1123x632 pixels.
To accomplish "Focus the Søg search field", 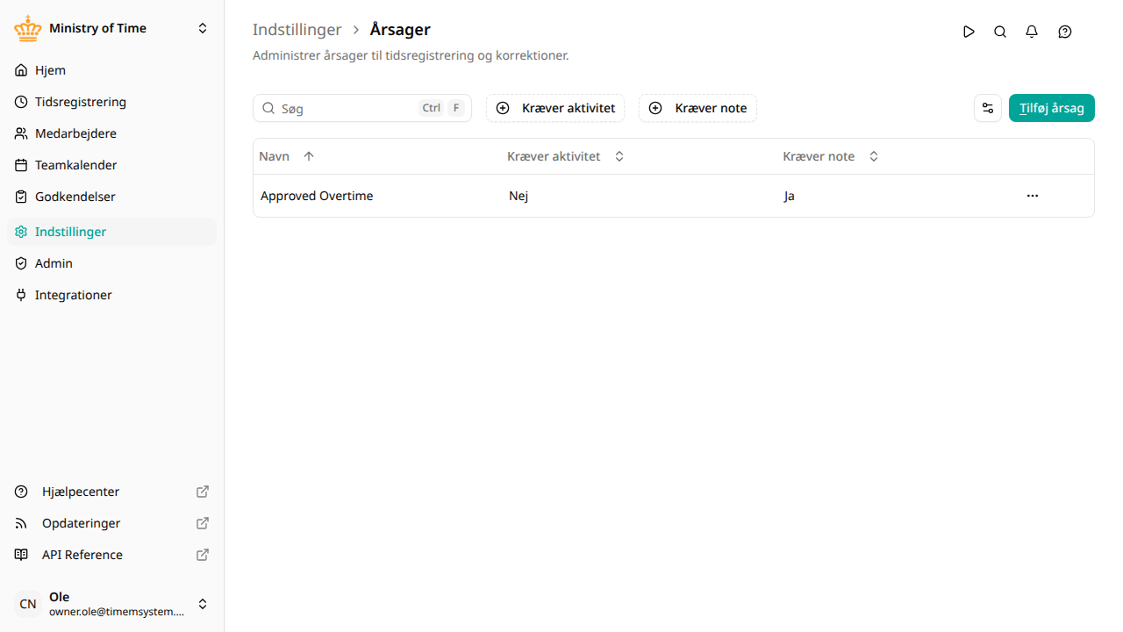I will pyautogui.click(x=362, y=108).
